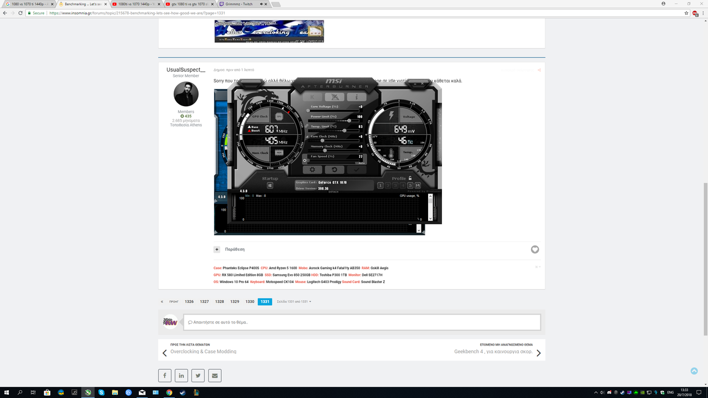
Task: Reset Afterburner settings to default
Action: (x=334, y=170)
